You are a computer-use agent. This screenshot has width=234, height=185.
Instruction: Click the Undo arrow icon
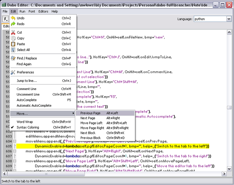(x=13, y=18)
